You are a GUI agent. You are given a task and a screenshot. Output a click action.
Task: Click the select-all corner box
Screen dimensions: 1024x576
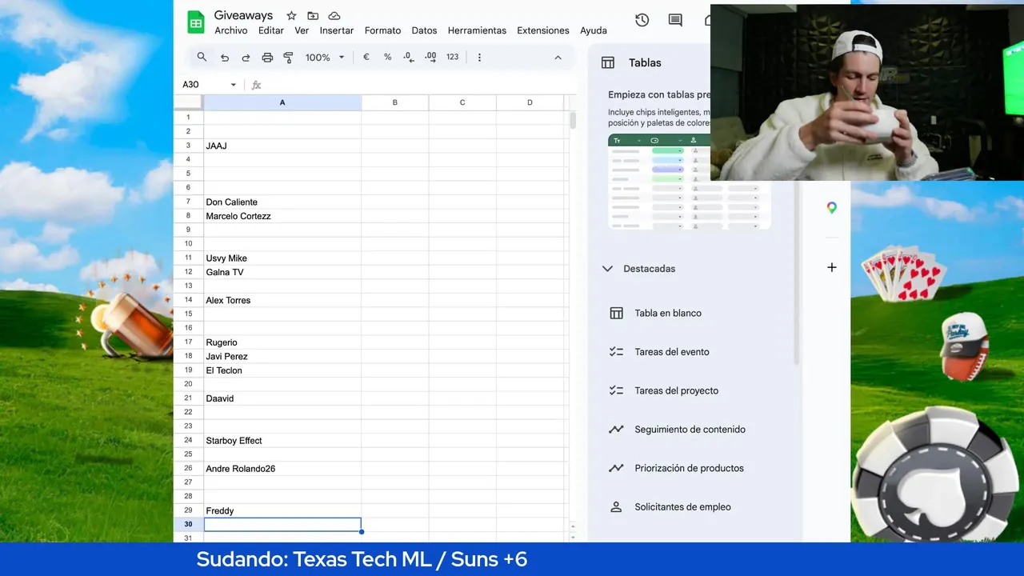click(x=188, y=102)
